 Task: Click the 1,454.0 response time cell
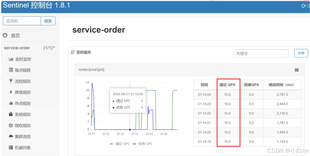pyautogui.click(x=282, y=132)
